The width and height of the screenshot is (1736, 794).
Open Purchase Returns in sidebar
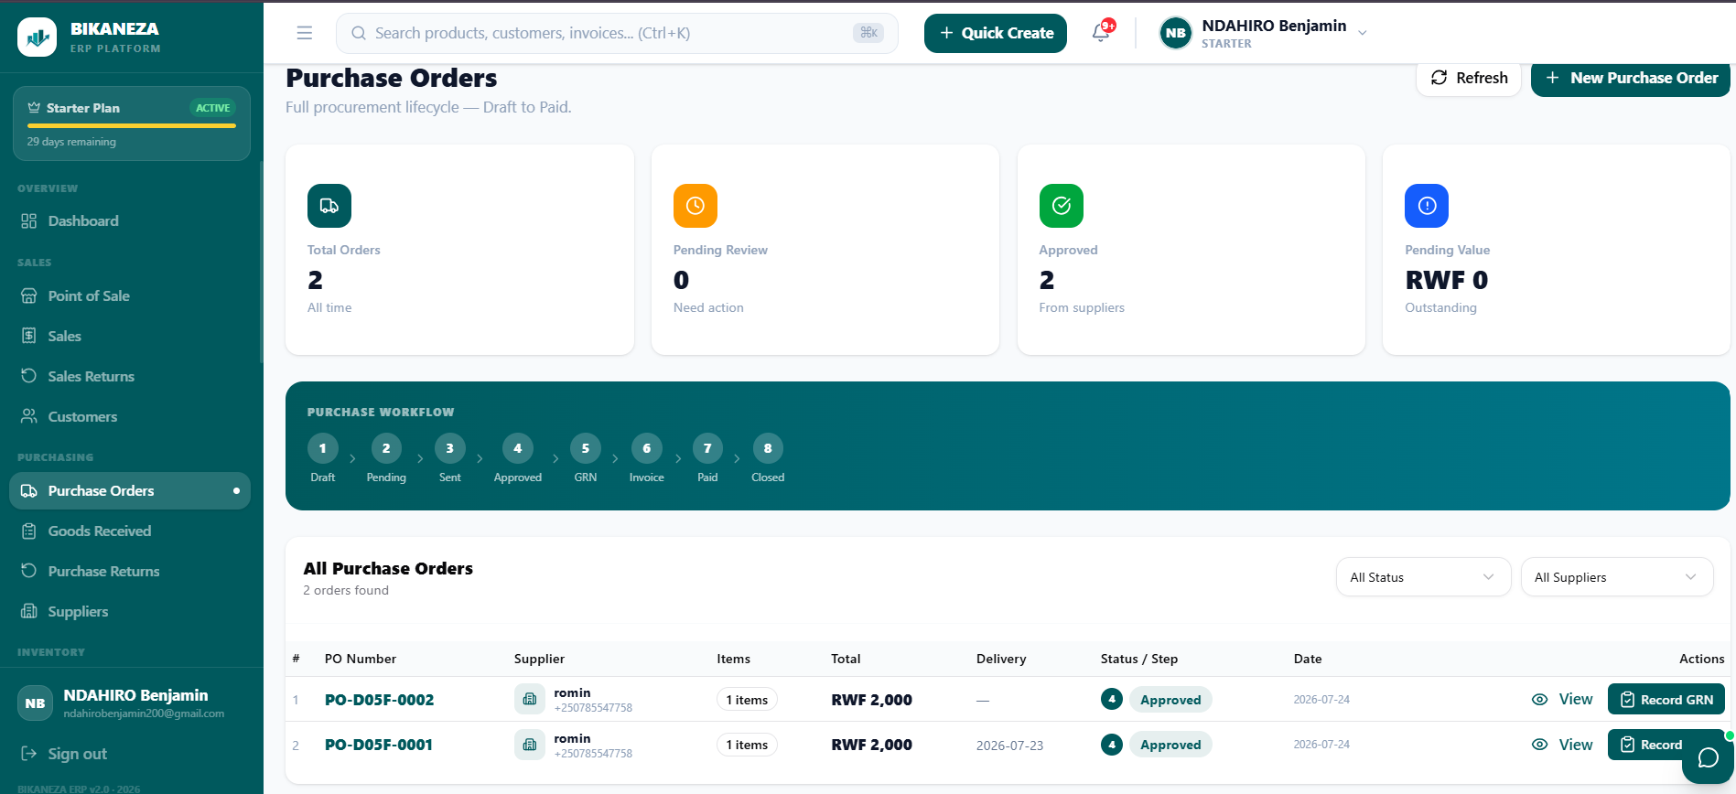point(130,572)
